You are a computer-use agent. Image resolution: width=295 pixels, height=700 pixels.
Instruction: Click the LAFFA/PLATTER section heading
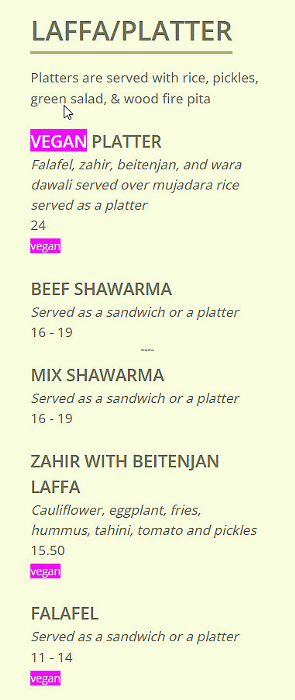(x=131, y=31)
